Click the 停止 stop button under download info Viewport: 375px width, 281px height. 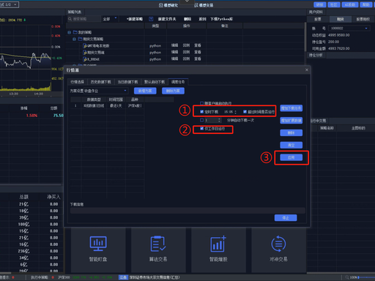tap(286, 218)
